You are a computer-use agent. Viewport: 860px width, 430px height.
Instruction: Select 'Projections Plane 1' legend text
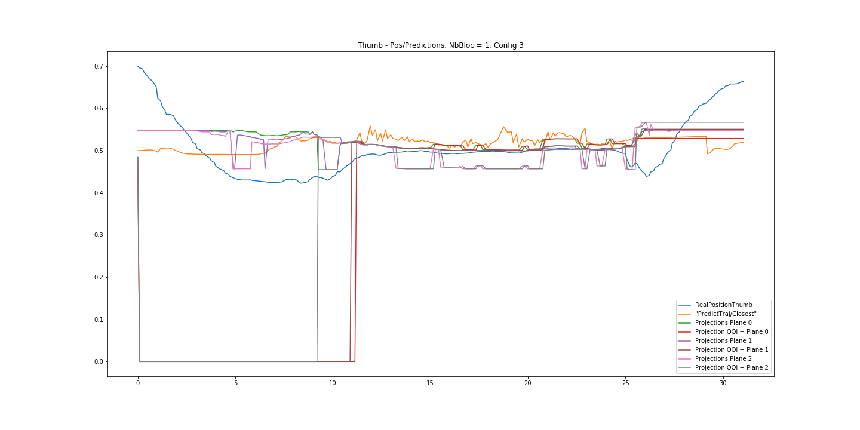723,341
